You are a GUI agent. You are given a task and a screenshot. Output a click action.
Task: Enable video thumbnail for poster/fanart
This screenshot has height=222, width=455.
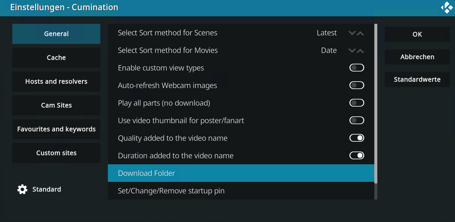[356, 120]
